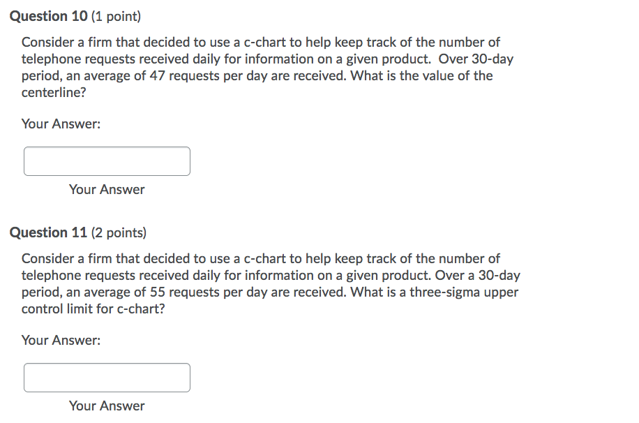Select the Question 10 heading text

pos(49,16)
